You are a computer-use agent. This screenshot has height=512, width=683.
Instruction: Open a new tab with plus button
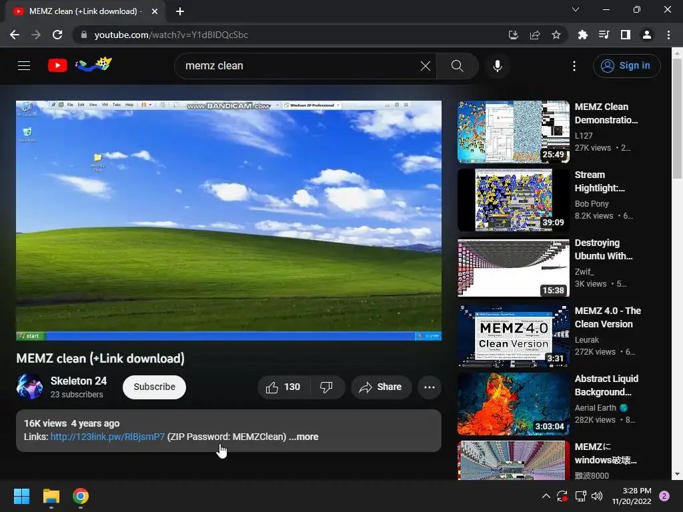[180, 11]
